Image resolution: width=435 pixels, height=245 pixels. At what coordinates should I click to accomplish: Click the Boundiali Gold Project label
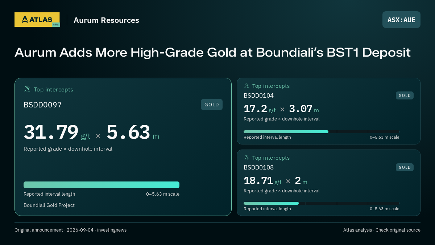(49, 205)
